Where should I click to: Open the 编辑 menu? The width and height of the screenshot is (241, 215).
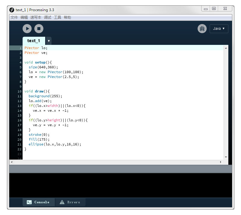(24, 17)
